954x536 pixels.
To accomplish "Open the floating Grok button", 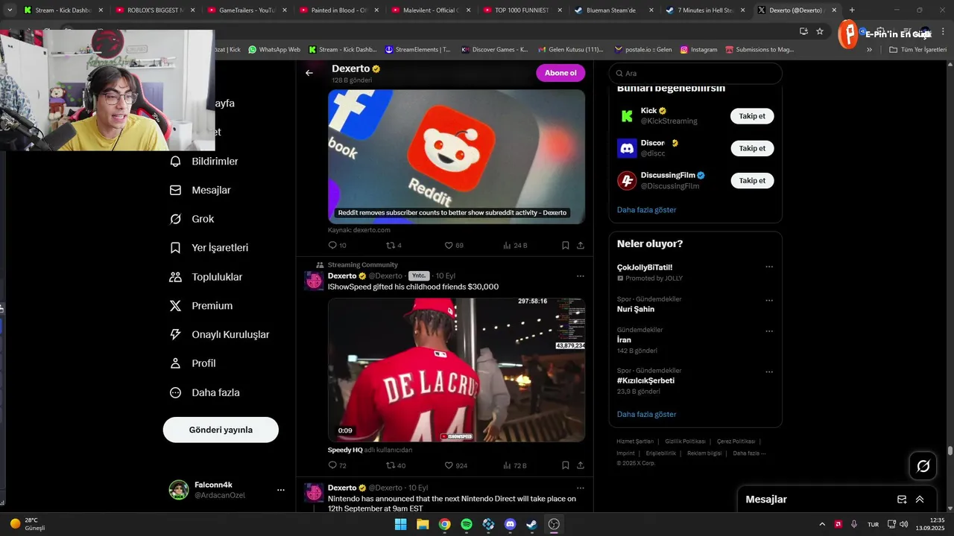I will click(x=923, y=466).
